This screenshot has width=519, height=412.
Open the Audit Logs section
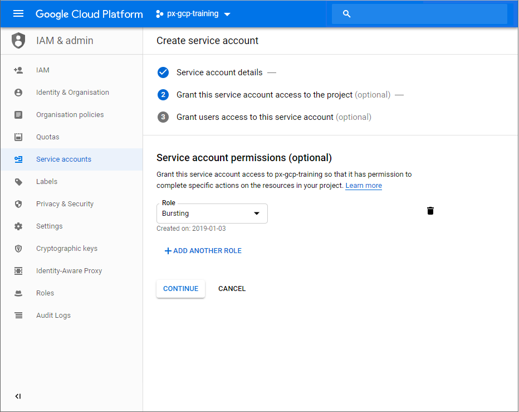point(53,316)
